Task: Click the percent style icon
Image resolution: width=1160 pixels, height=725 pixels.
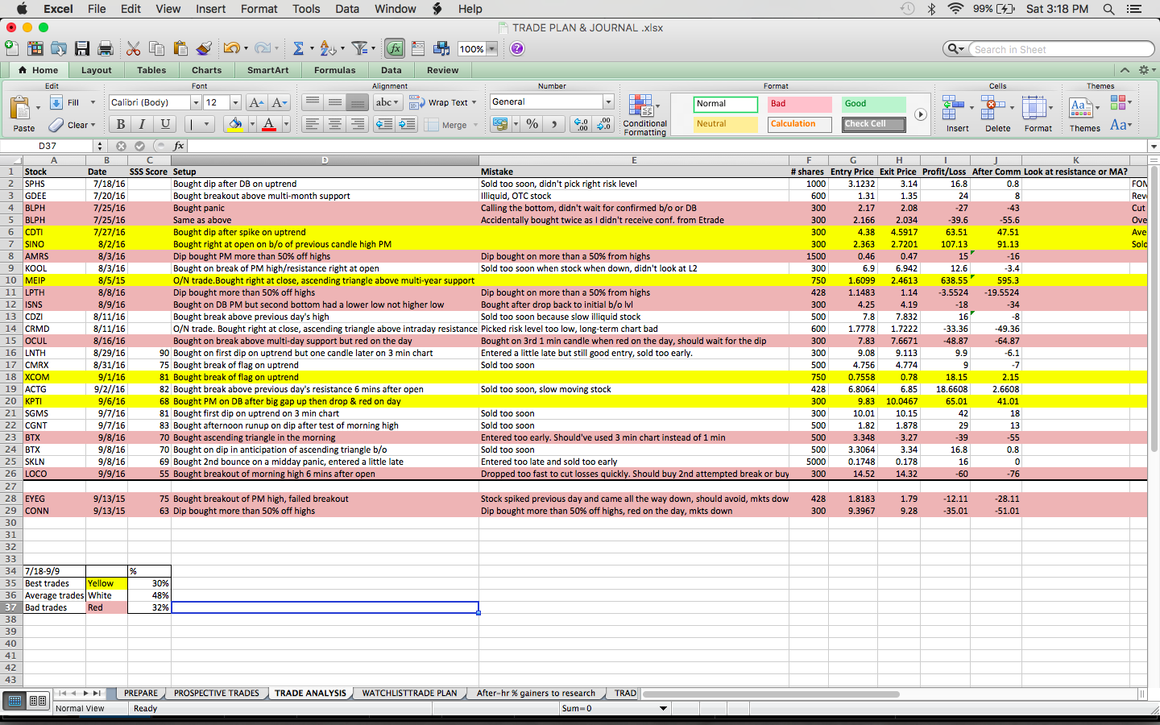Action: pyautogui.click(x=532, y=124)
